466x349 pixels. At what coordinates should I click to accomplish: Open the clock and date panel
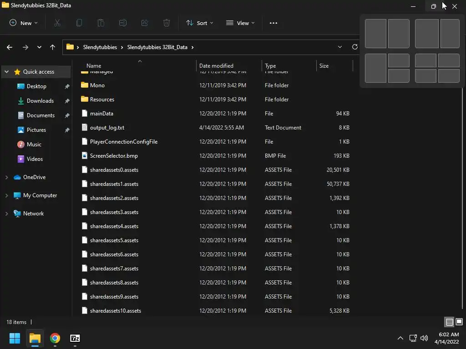pyautogui.click(x=447, y=338)
